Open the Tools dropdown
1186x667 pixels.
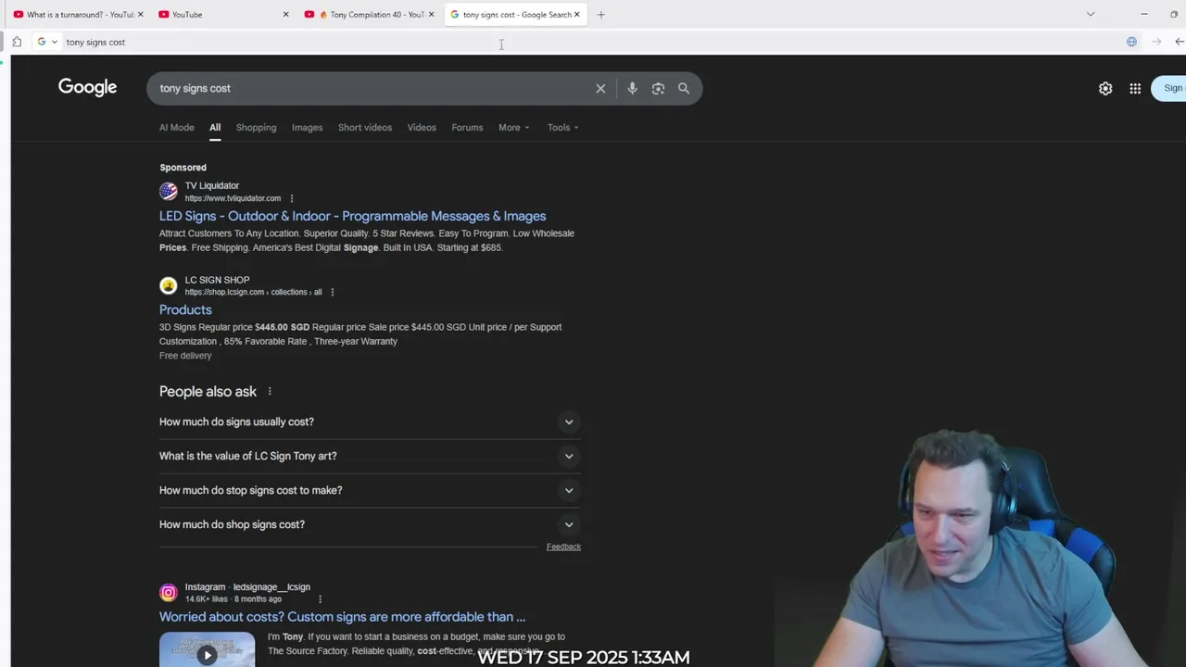(x=562, y=128)
